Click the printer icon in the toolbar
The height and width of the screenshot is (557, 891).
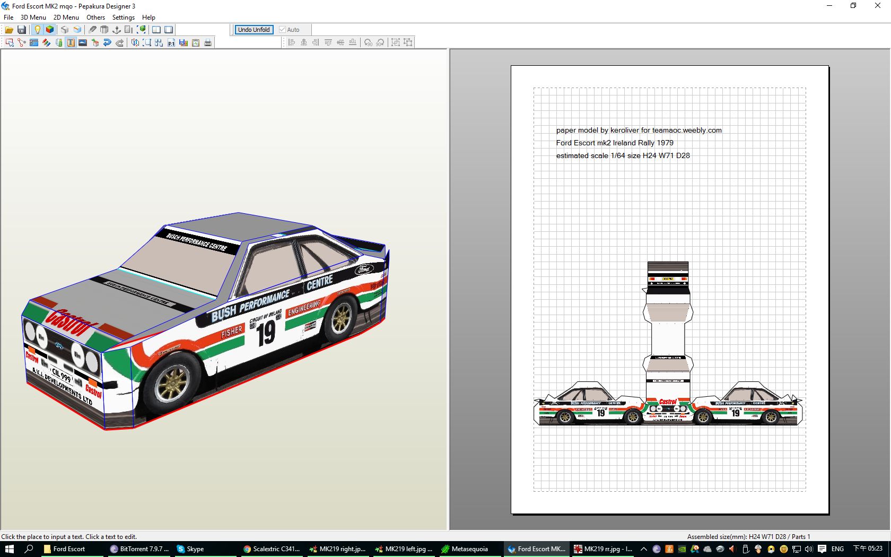pyautogui.click(x=208, y=42)
